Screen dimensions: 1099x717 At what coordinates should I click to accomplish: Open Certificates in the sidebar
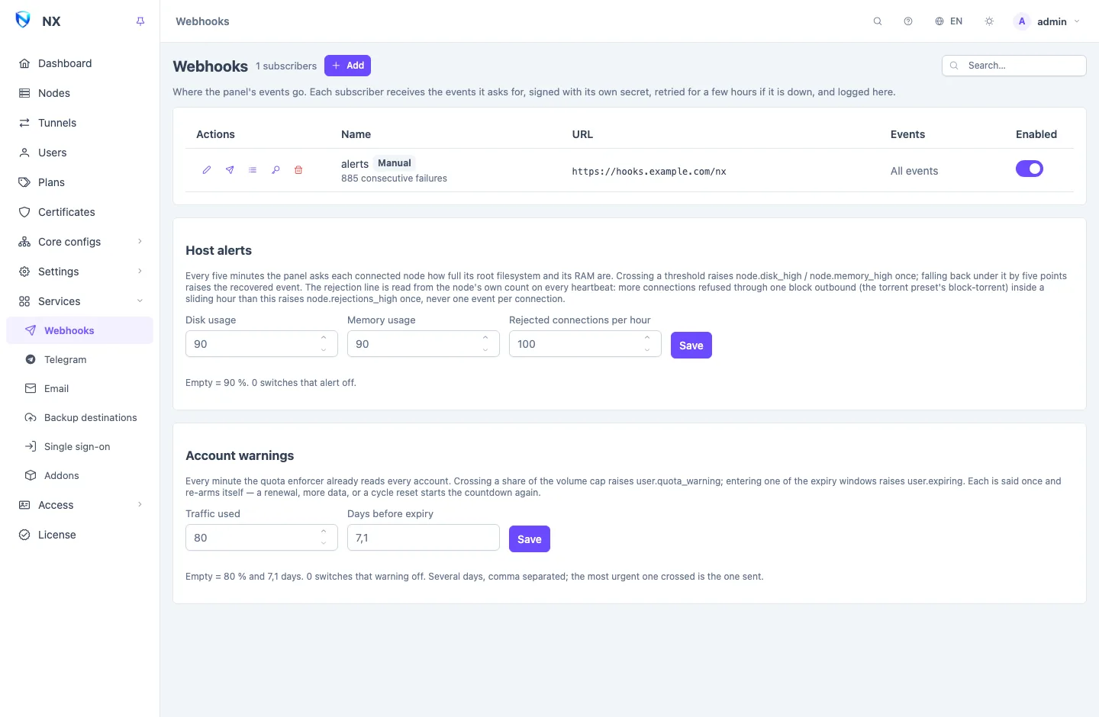pyautogui.click(x=79, y=212)
